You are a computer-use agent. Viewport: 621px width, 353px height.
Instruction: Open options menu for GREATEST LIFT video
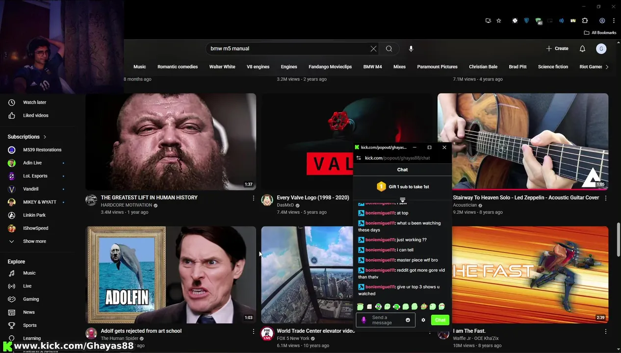click(253, 198)
